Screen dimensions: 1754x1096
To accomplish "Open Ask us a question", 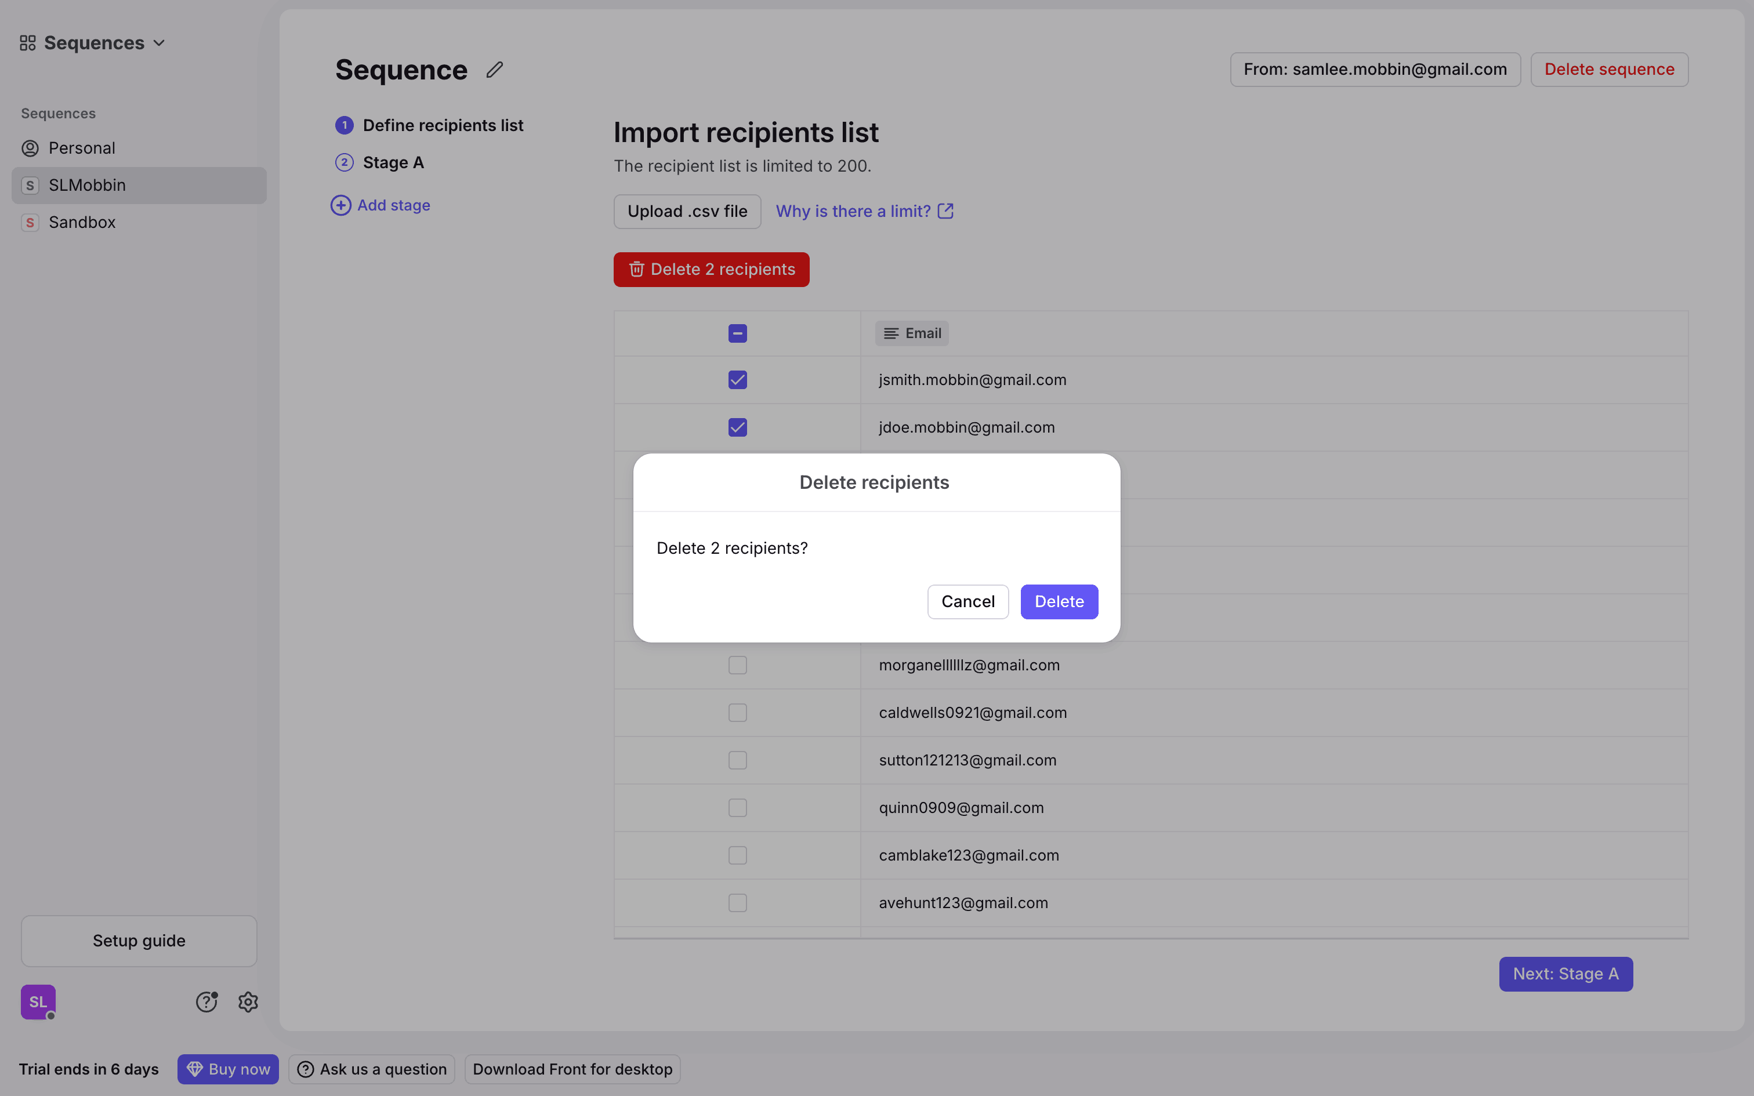I will pyautogui.click(x=372, y=1069).
